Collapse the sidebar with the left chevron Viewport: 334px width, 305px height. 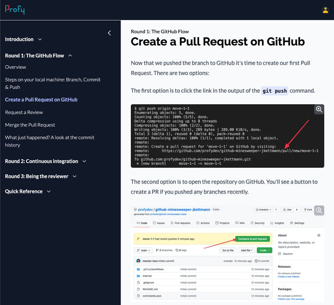tap(109, 33)
